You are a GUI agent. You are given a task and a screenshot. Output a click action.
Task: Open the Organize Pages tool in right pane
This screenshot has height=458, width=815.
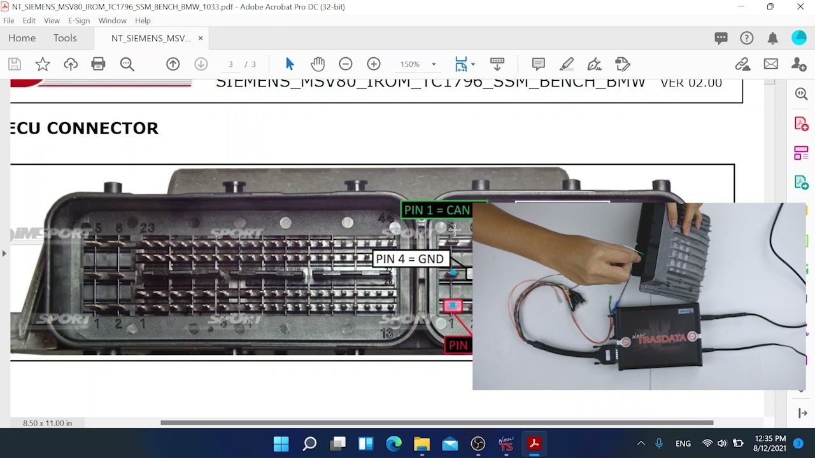tap(801, 153)
